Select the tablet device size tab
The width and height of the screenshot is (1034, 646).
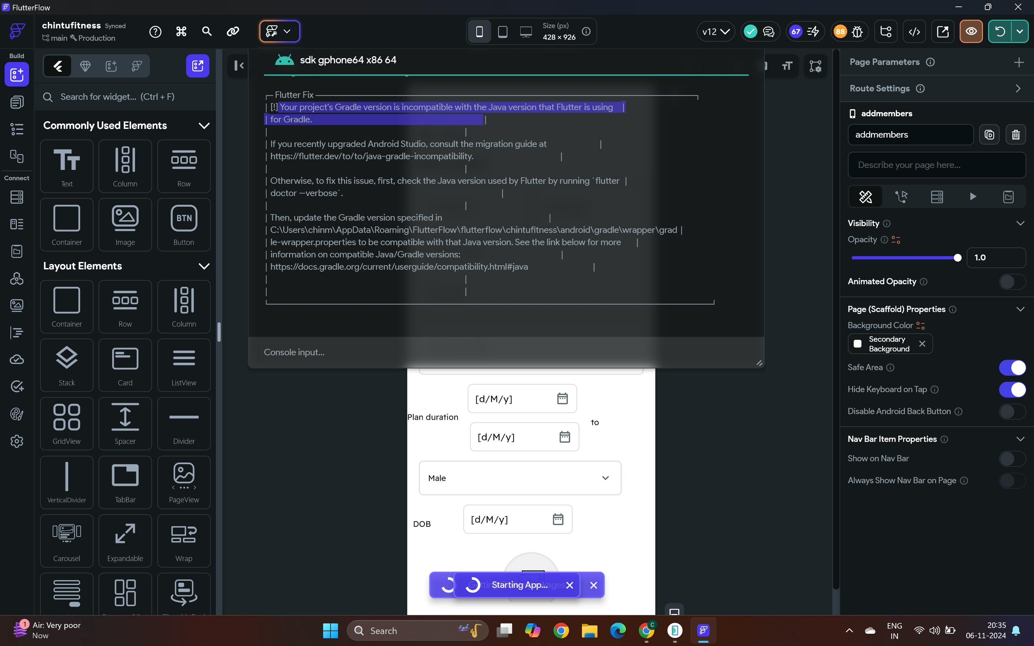pyautogui.click(x=502, y=32)
